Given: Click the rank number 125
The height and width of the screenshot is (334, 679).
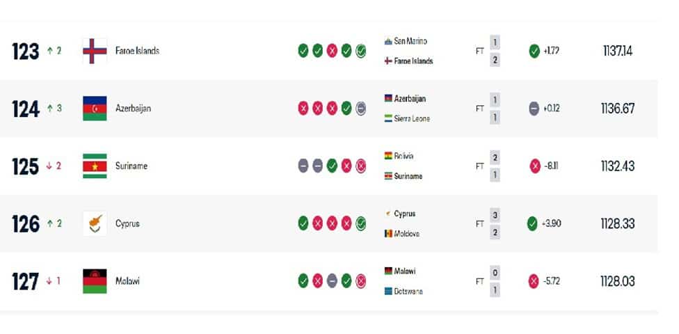Looking at the screenshot, I should (26, 166).
